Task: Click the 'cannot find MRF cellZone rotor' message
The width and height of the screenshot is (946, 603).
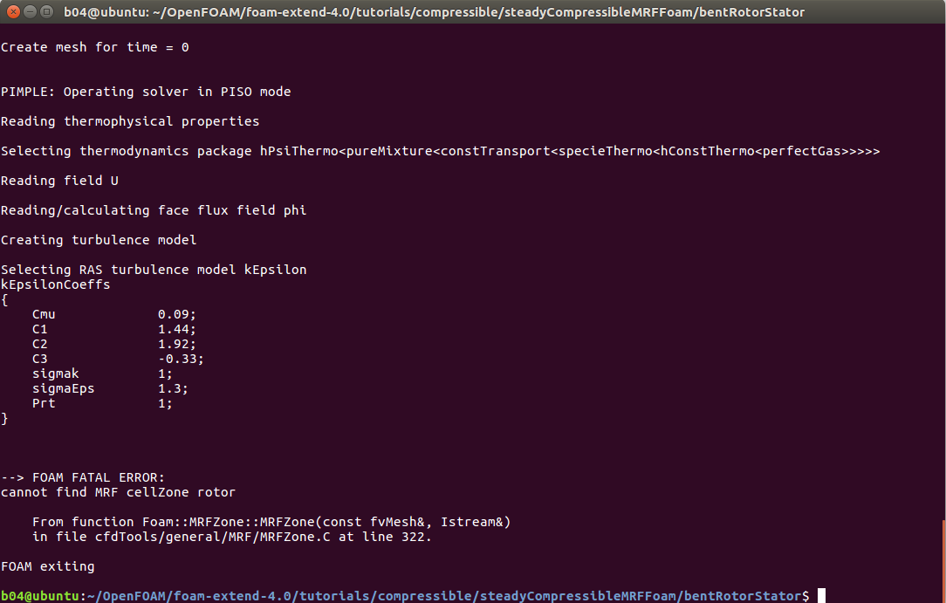Action: 119,492
